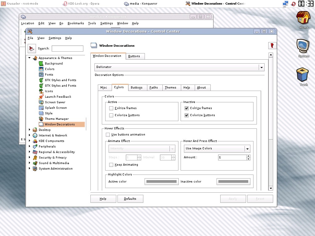Click the KDE Components icon

coord(35,141)
